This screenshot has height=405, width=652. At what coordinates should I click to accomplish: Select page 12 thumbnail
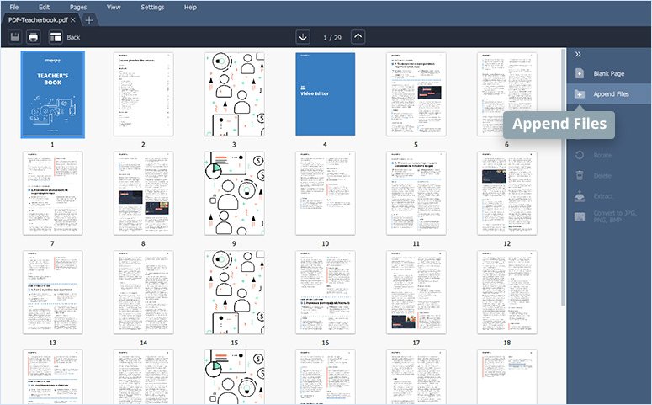tap(507, 193)
